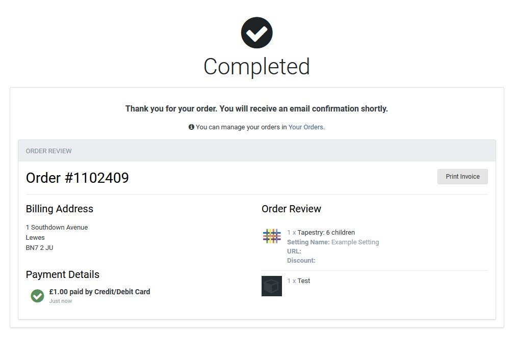This screenshot has width=515, height=337.
Task: Click the Test product cube icon
Action: click(x=272, y=286)
